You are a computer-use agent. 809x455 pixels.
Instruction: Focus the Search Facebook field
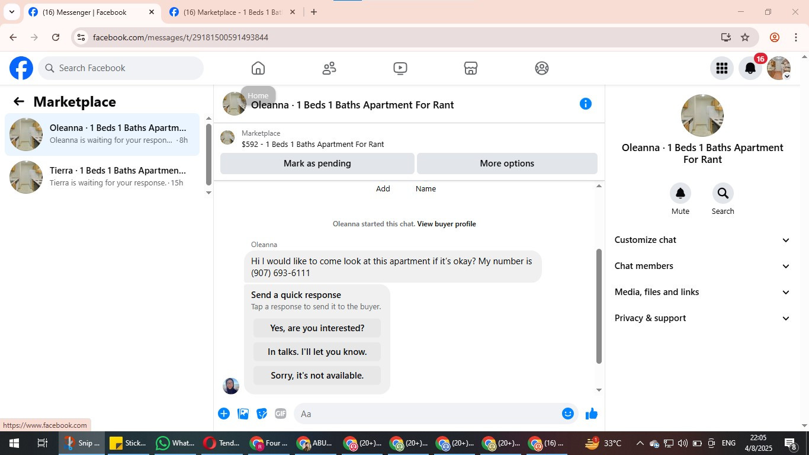coord(121,68)
